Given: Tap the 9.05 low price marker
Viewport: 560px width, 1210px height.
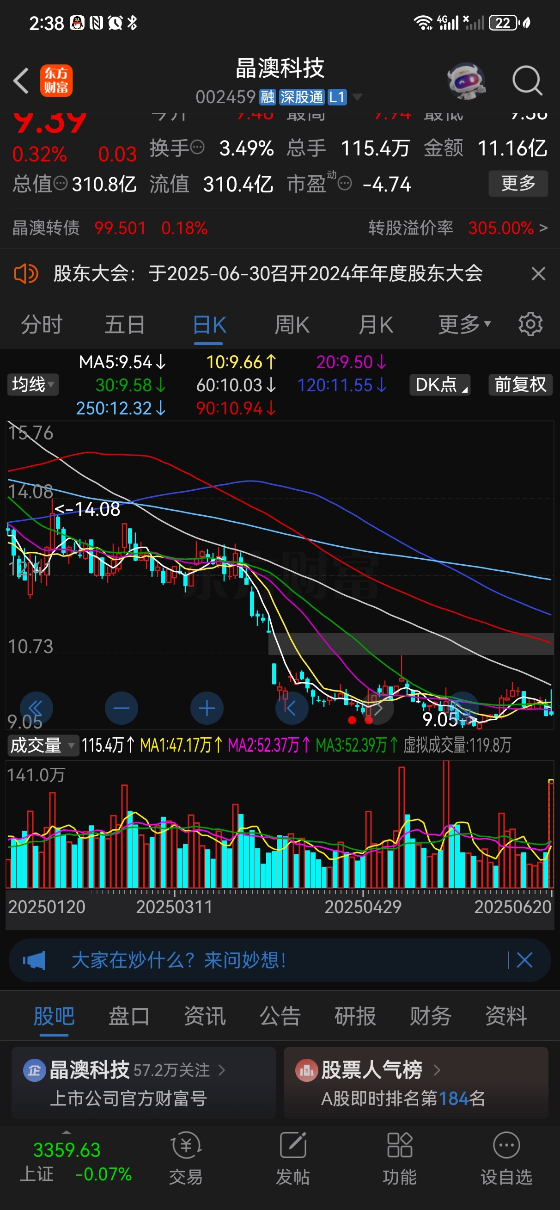Looking at the screenshot, I should pyautogui.click(x=450, y=719).
